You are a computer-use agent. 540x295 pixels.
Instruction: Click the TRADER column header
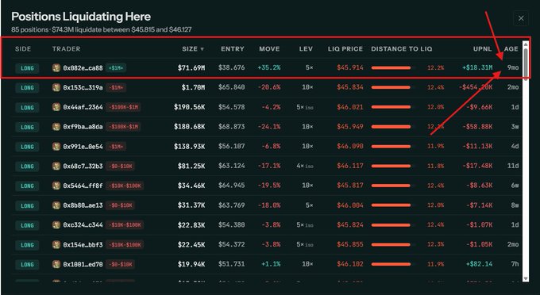pos(67,49)
